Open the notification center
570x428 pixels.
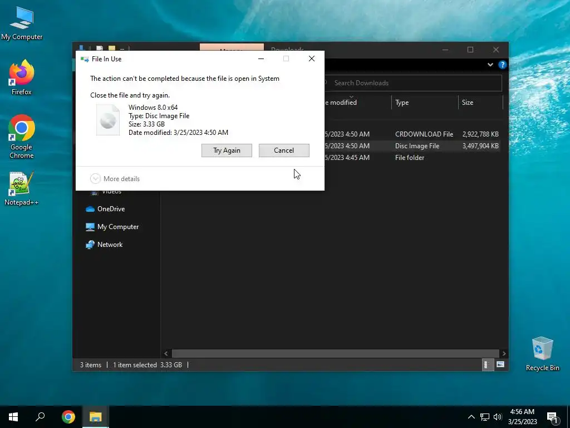point(552,417)
